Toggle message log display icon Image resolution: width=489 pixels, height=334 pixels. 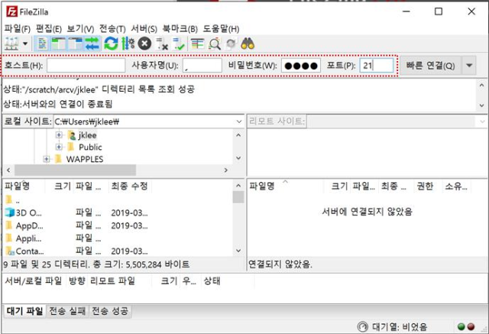click(x=42, y=44)
